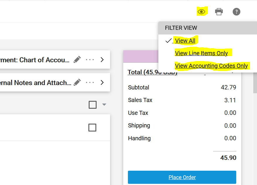Tick the select-all line items checkbox
The width and height of the screenshot is (257, 185).
tap(92, 105)
